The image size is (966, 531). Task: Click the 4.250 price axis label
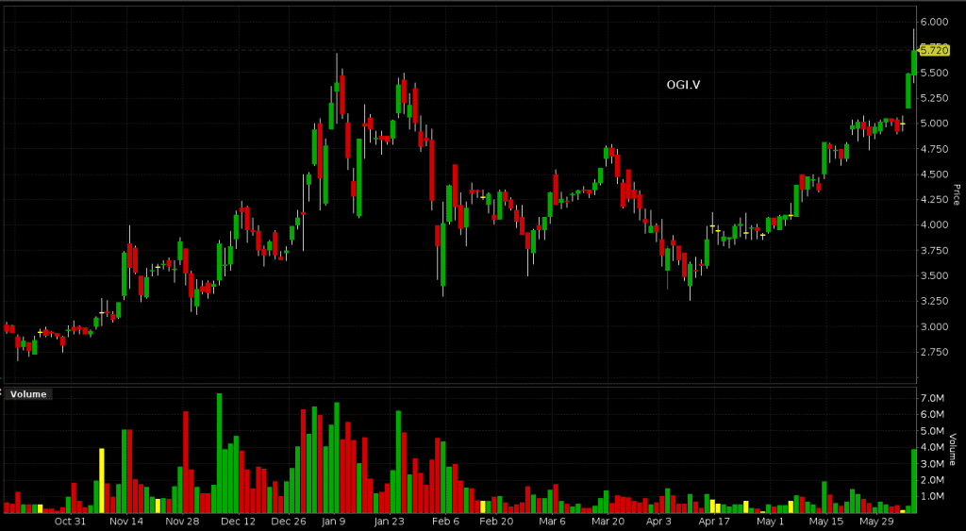(935, 200)
